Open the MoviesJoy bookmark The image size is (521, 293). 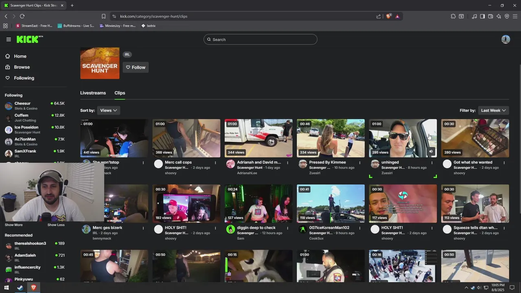(x=118, y=26)
